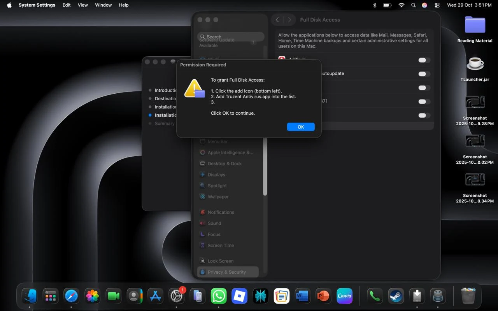Go back using the left chevron
Viewport: 498px width, 311px height.
(277, 20)
